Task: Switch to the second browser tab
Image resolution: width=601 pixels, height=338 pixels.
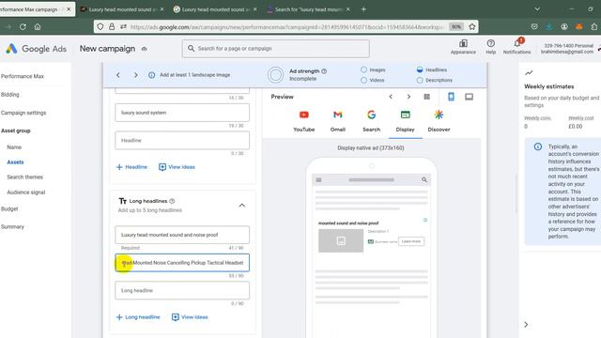Action: (x=122, y=9)
